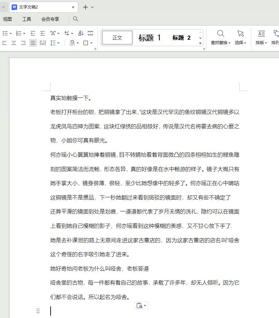Open a new tab with the plus button
This screenshot has height=318, width=279.
85,7
